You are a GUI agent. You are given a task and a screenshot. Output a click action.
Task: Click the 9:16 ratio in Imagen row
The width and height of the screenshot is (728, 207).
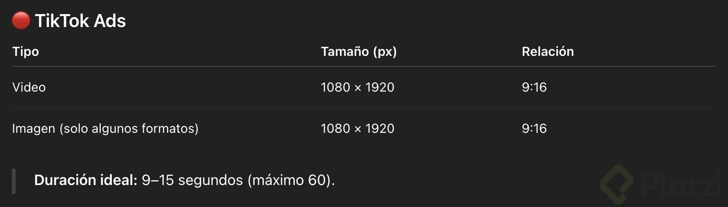534,128
